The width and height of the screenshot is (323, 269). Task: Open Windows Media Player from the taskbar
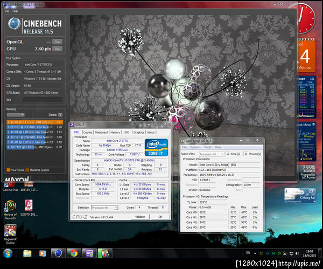click(x=43, y=253)
